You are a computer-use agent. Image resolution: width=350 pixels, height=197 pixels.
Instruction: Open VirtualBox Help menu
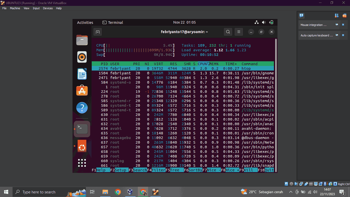click(x=59, y=8)
